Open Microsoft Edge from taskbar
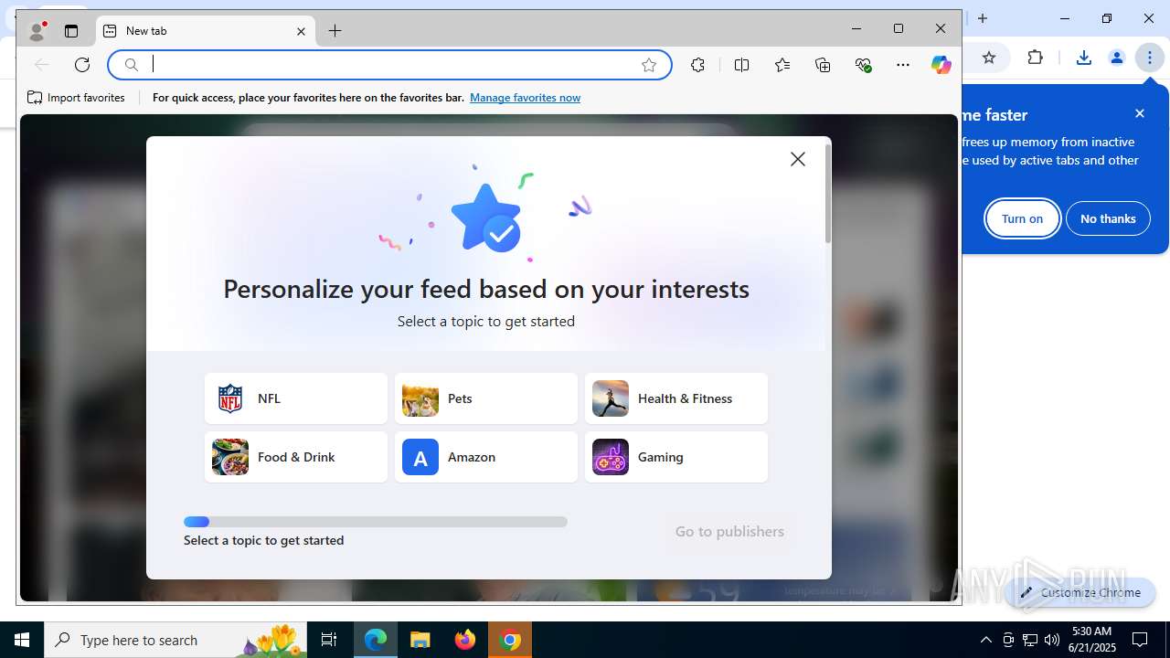Viewport: 1170px width, 658px height. 376,640
